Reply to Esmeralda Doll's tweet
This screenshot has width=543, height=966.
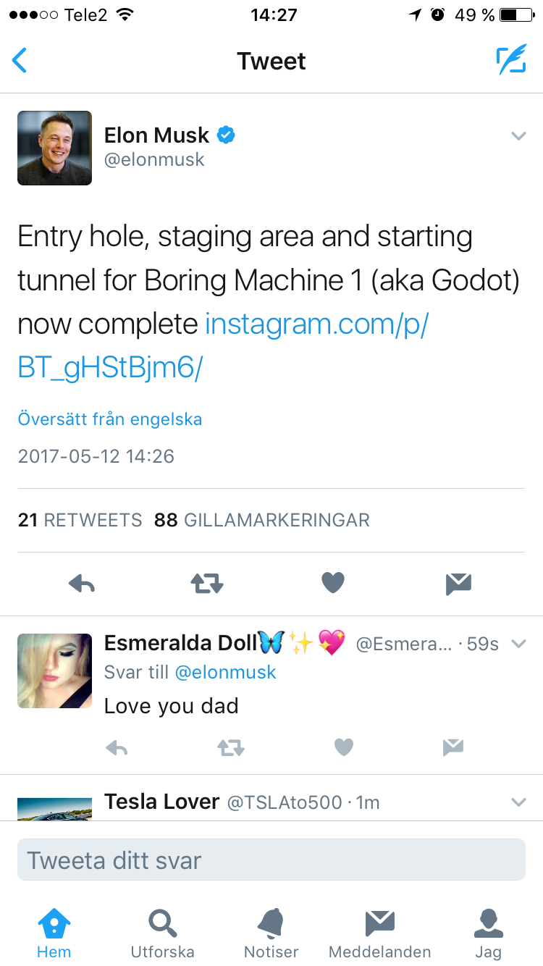coord(117,748)
